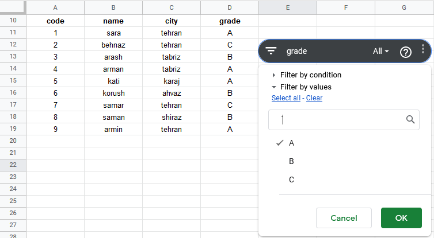Click the cell containing 'sara'
Viewport: 434px width, 238px height.
pyautogui.click(x=113, y=33)
